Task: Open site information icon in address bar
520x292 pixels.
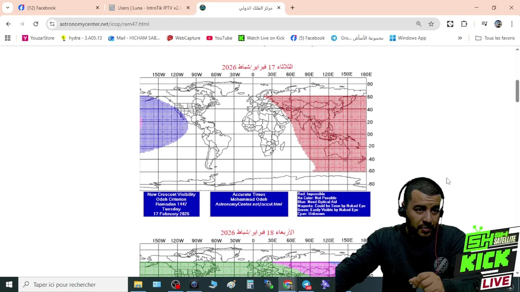Action: pos(52,24)
